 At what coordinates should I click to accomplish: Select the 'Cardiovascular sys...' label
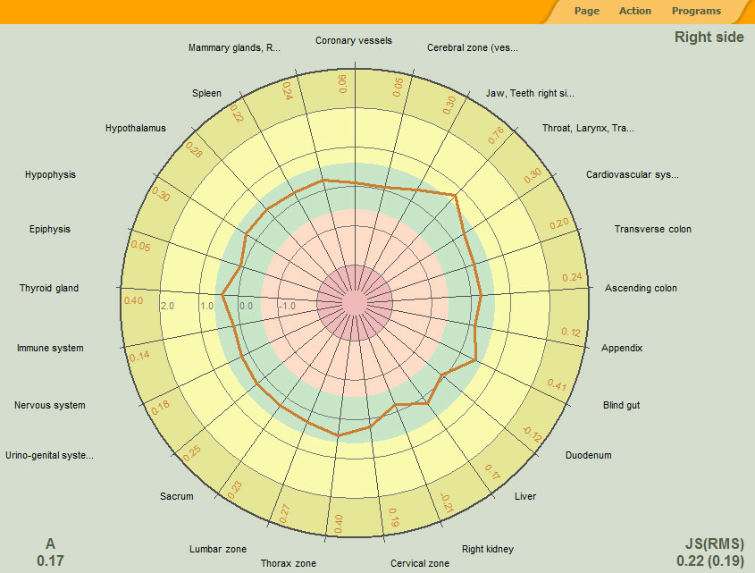pos(633,174)
